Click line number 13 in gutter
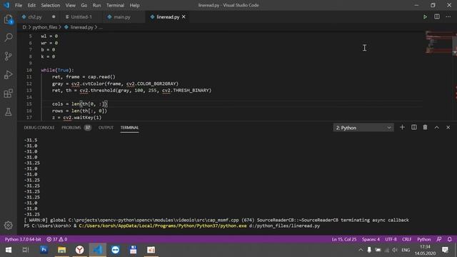 pyautogui.click(x=29, y=91)
